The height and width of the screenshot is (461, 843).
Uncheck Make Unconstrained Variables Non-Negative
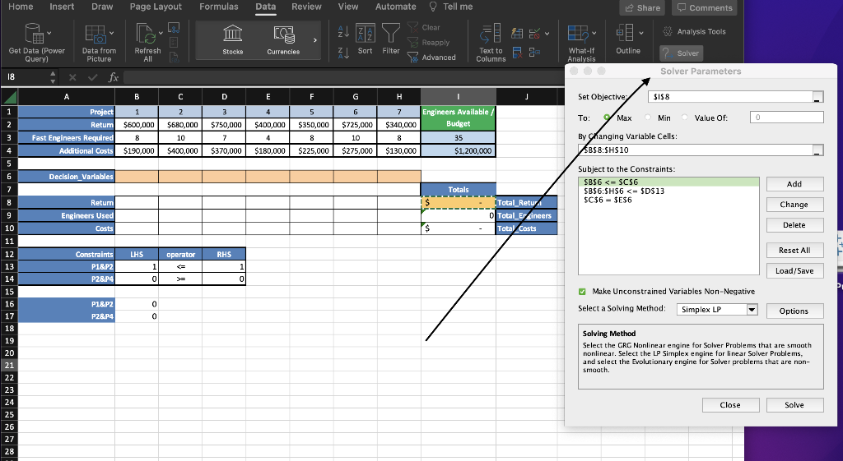click(582, 292)
